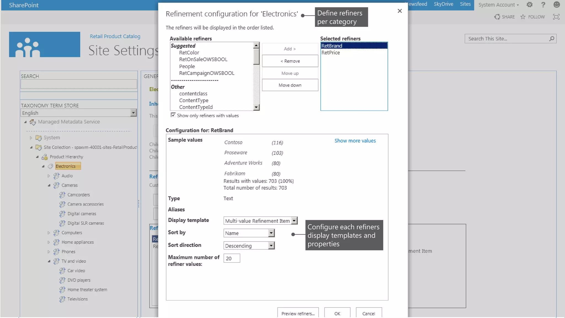The width and height of the screenshot is (565, 318).
Task: Click the Cameras term icon
Action: coord(56,185)
